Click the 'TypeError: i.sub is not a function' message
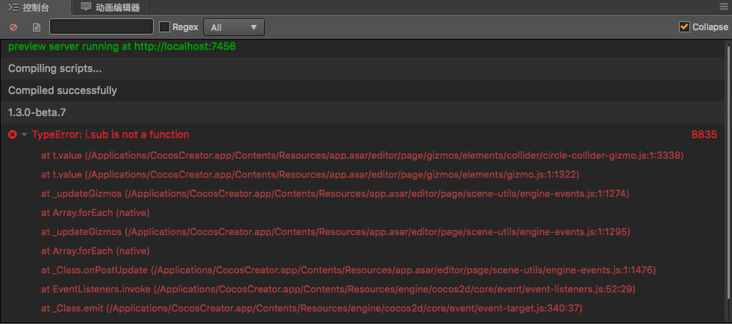This screenshot has width=732, height=324. [x=110, y=134]
